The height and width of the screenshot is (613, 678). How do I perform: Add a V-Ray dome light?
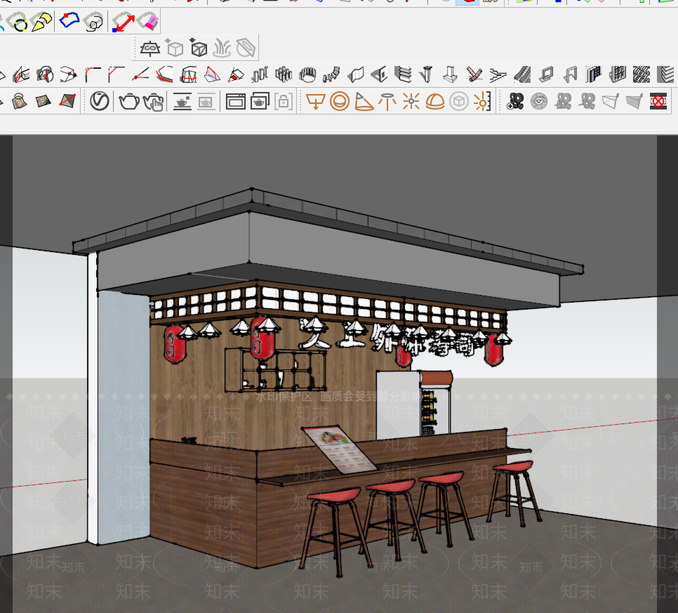coord(435,101)
